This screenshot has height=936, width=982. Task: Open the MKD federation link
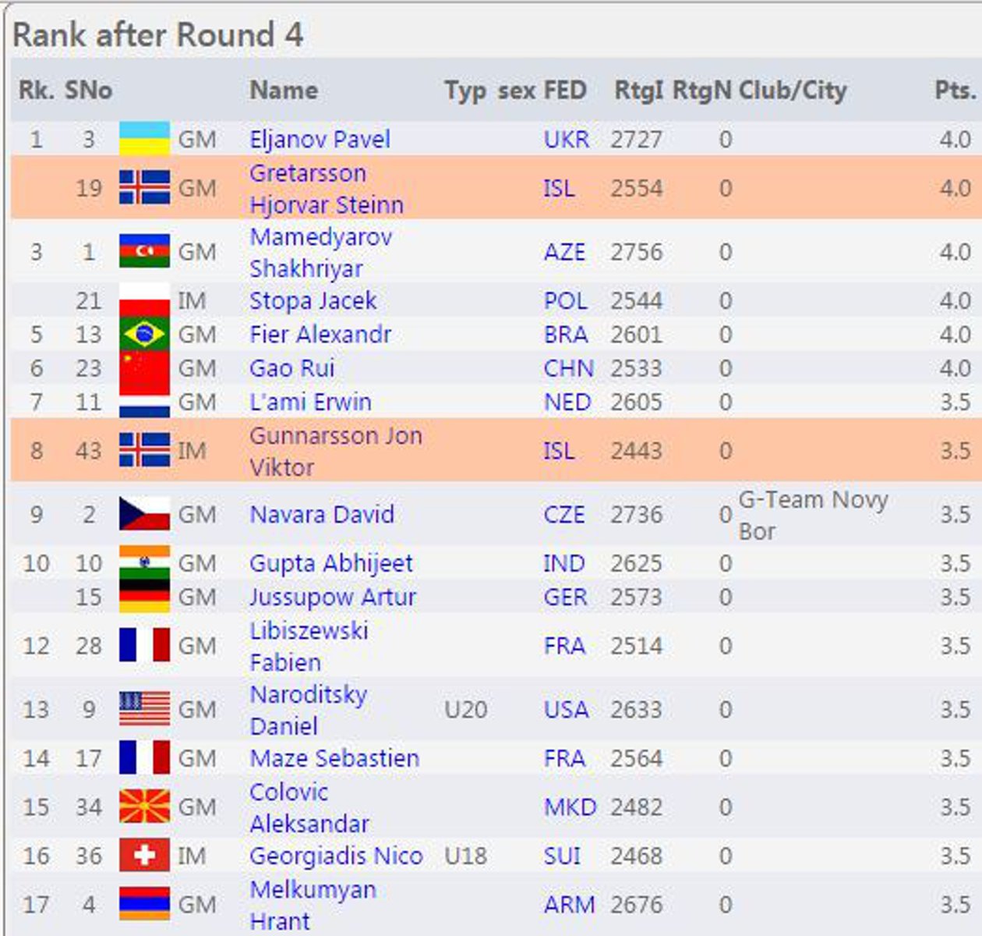click(570, 807)
